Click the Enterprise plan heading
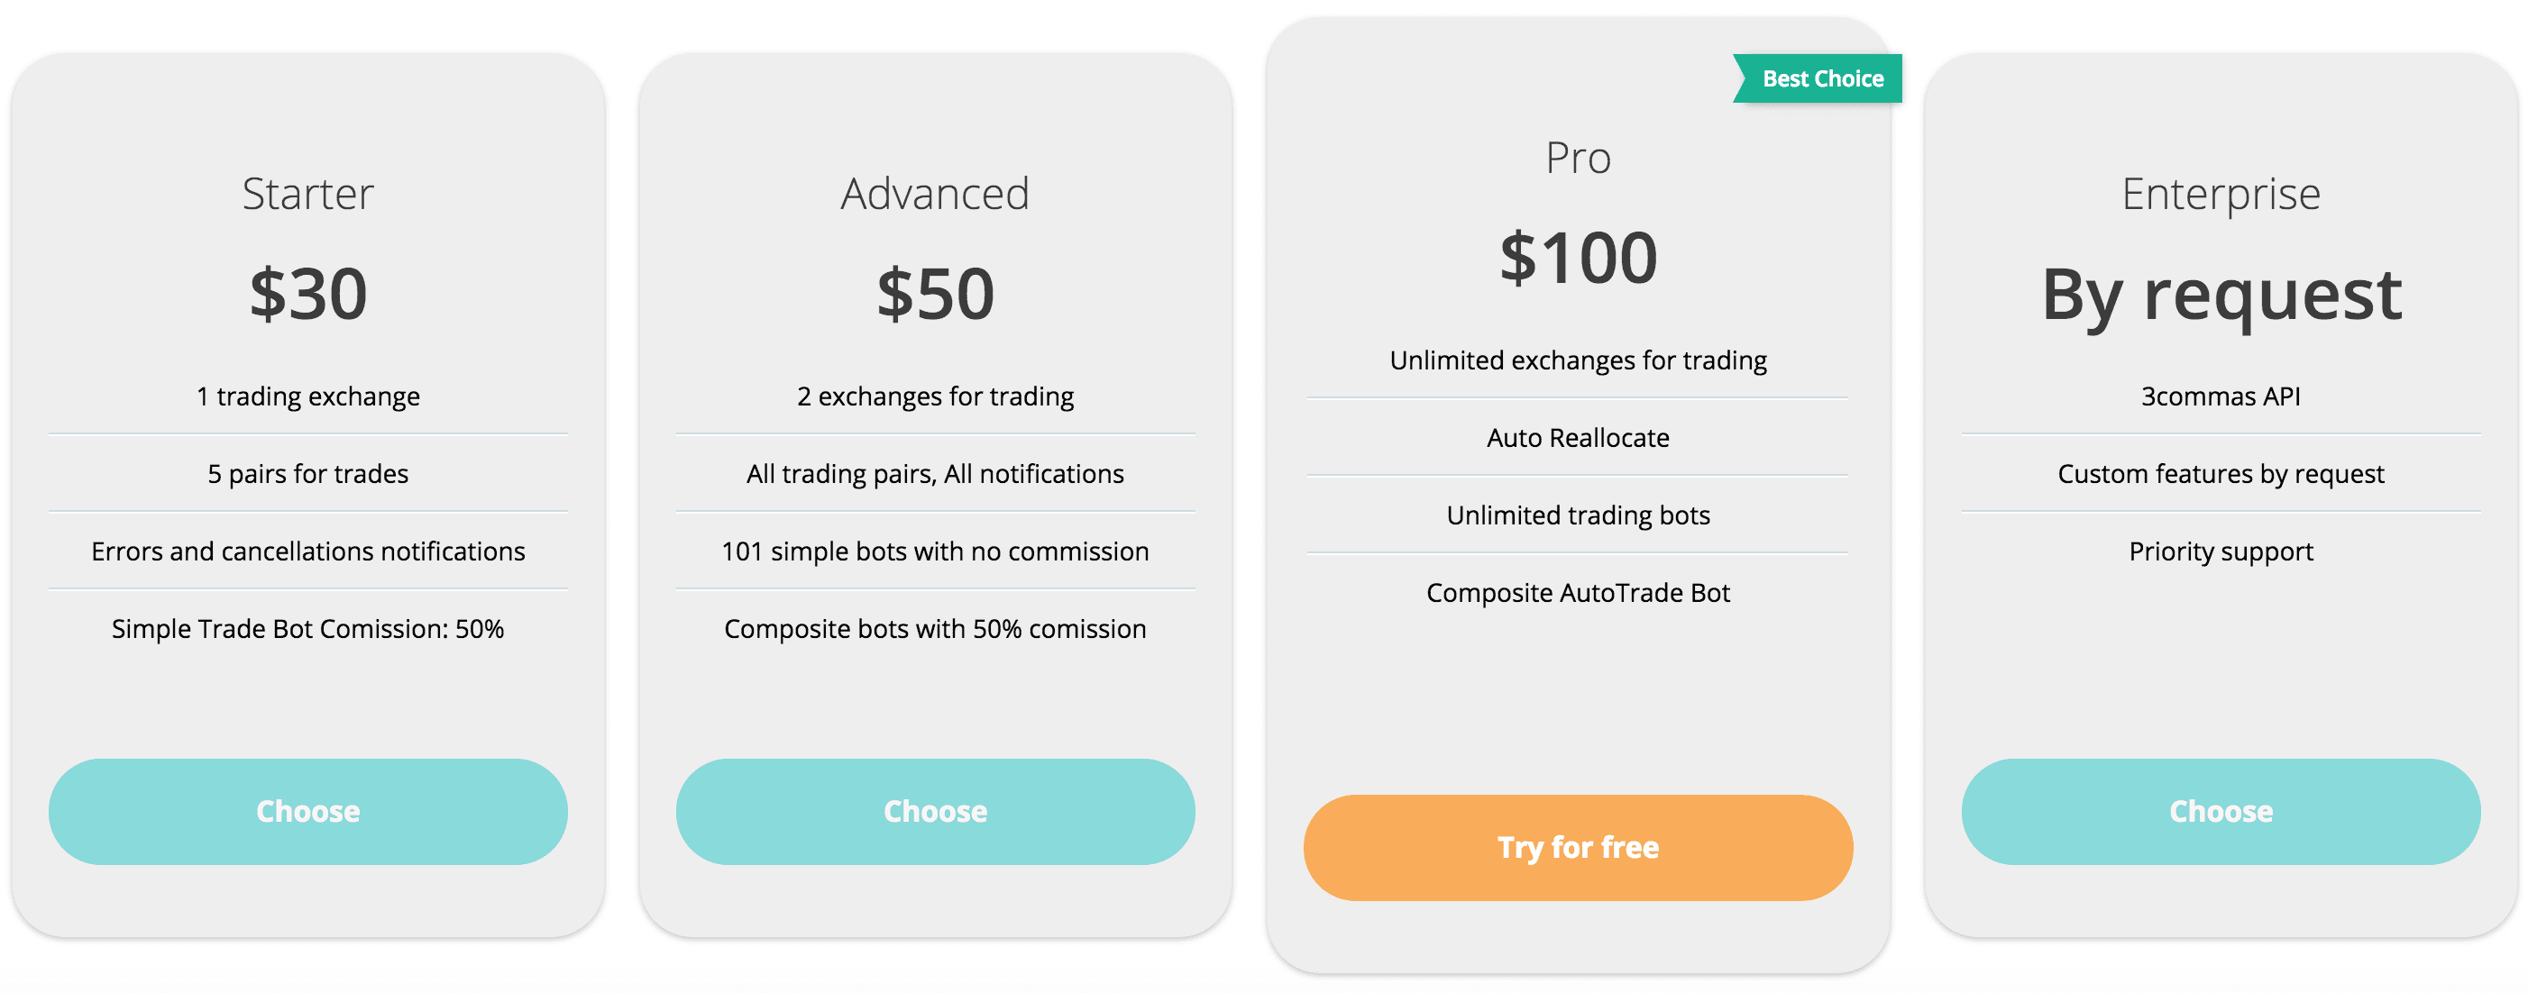The image size is (2528, 993). click(2221, 194)
